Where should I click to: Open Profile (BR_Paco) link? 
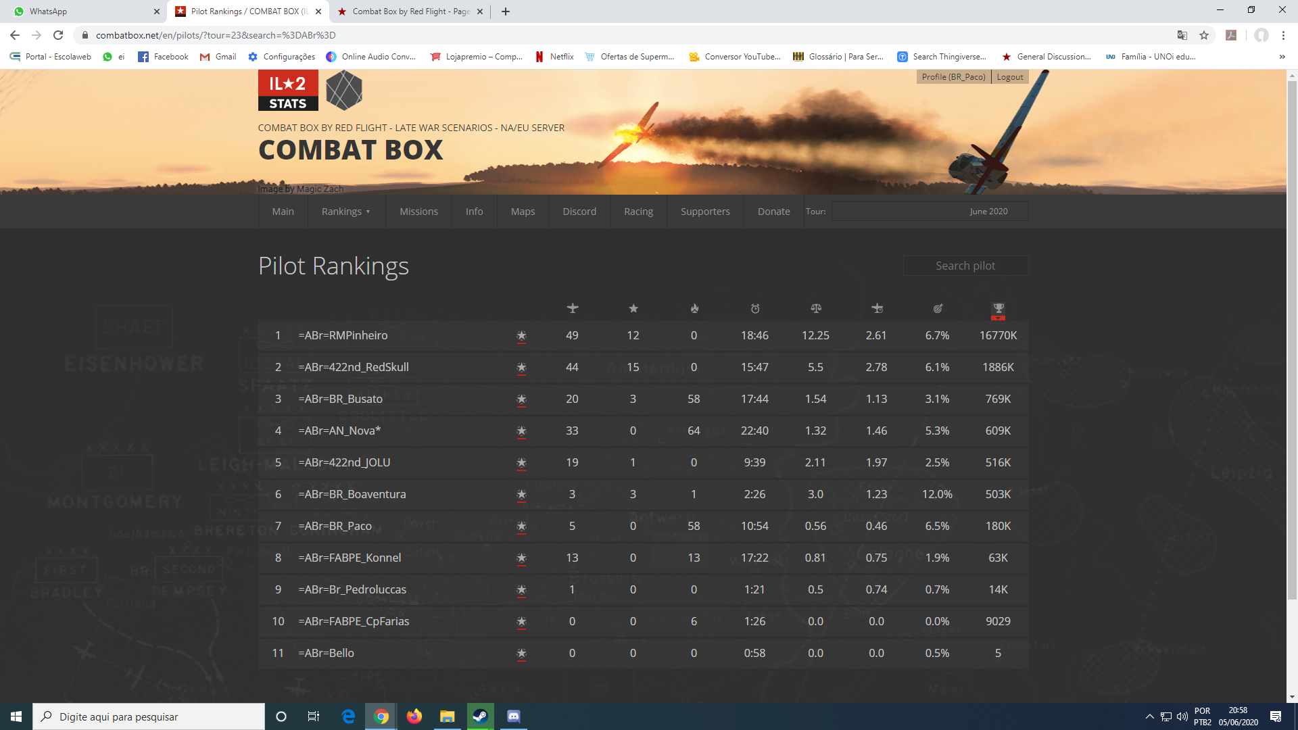coord(953,77)
